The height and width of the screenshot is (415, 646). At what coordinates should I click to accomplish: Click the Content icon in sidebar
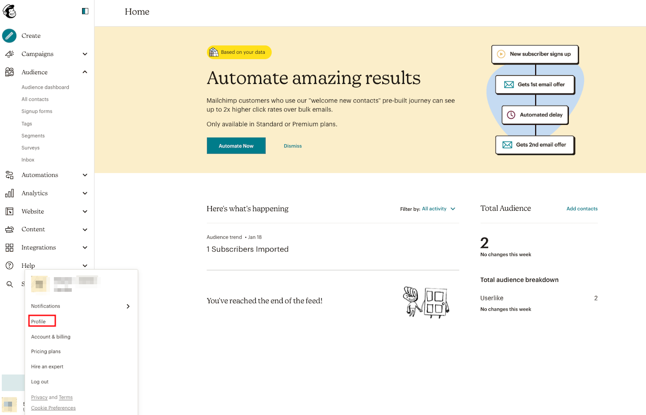[9, 230]
